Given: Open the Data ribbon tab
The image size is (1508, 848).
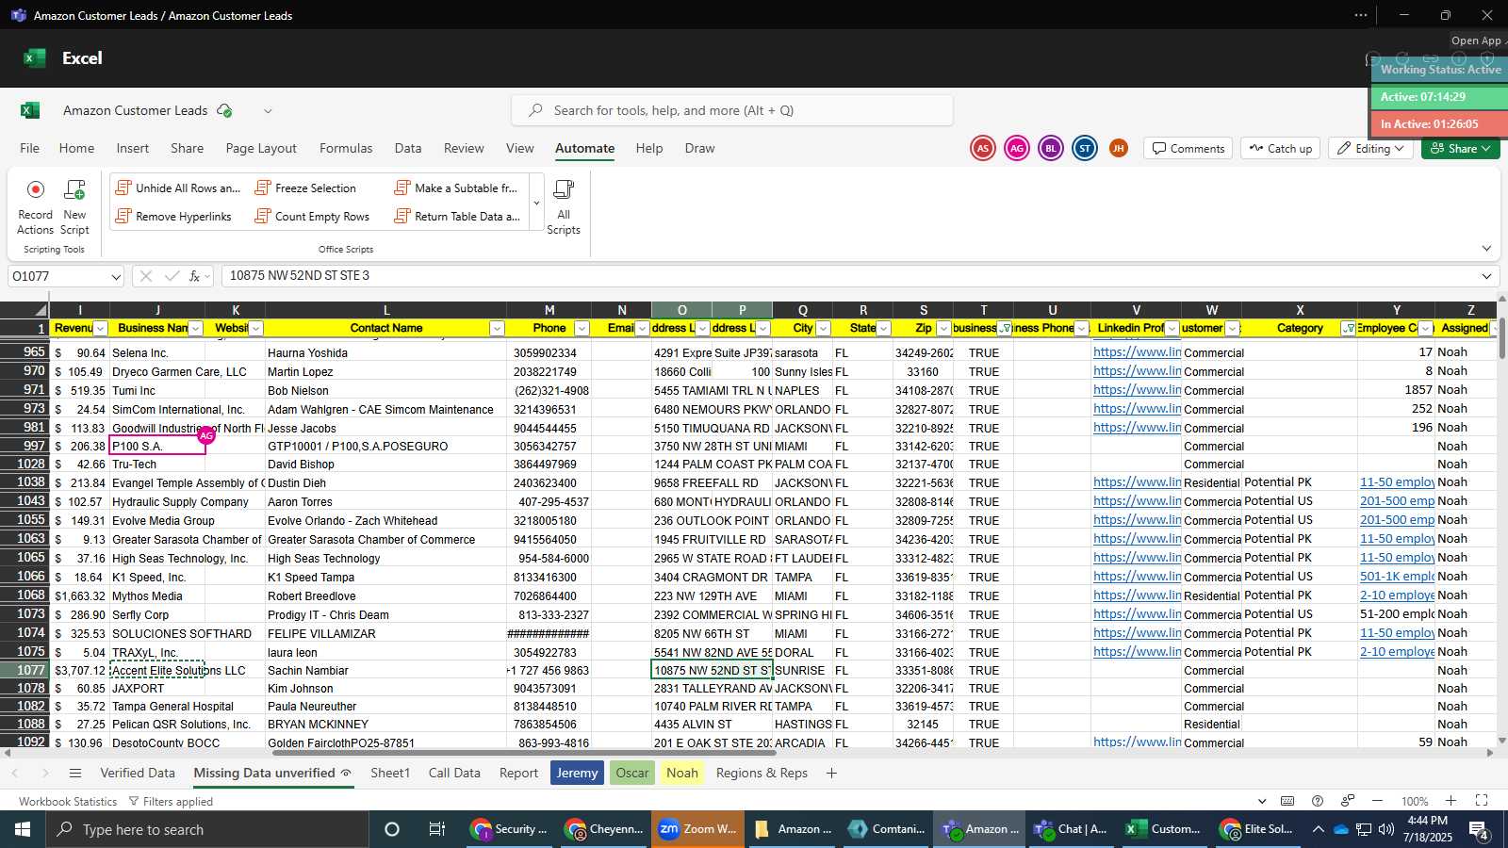Looking at the screenshot, I should pos(408,148).
